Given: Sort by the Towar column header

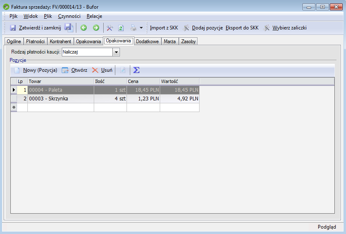Looking at the screenshot, I should (x=61, y=81).
